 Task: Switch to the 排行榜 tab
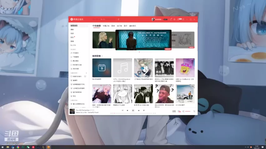(119, 26)
